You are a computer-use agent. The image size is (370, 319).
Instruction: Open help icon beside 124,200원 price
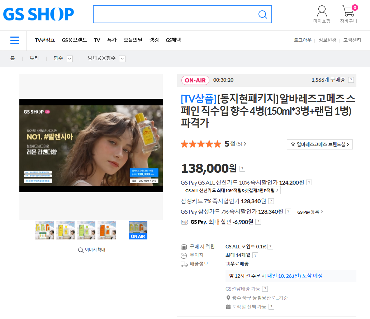point(309,182)
